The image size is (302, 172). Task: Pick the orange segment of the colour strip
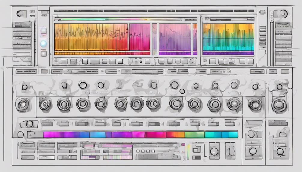[x=175, y=135]
